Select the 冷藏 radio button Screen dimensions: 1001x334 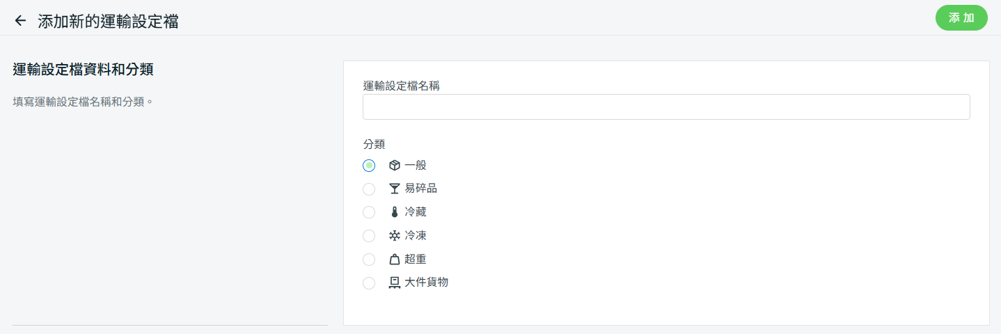(369, 212)
